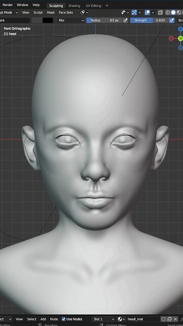Select wireframe viewport shading
The height and width of the screenshot is (326, 183).
pos(168,12)
